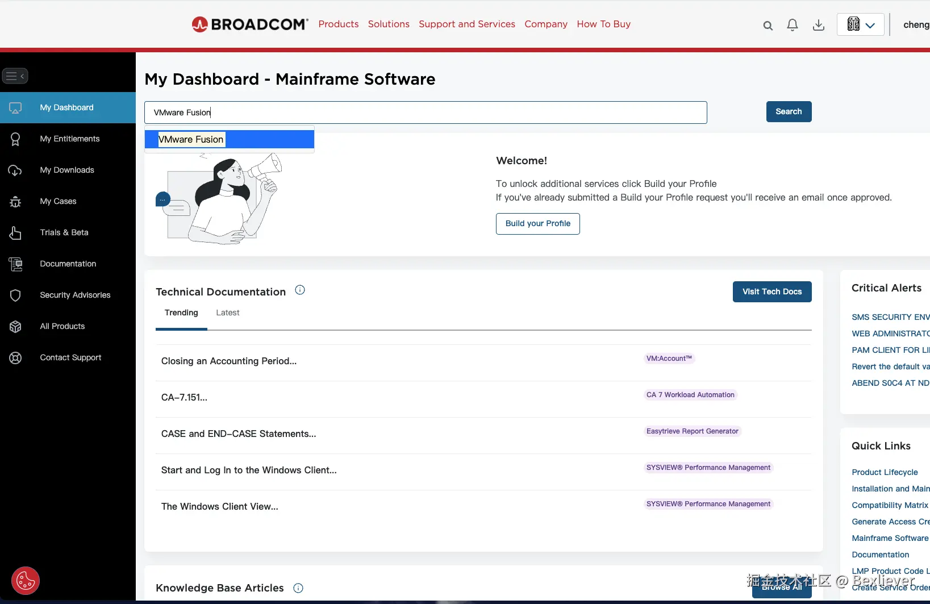Click SYSVIEW tag beside Start and Log In
This screenshot has width=930, height=604.
pyautogui.click(x=708, y=468)
